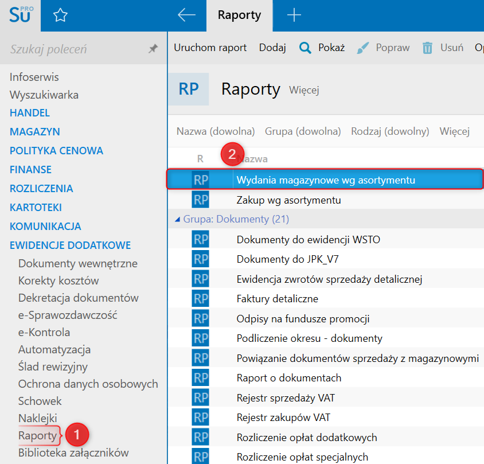Click the favorites star icon
This screenshot has height=464, width=484.
(60, 15)
